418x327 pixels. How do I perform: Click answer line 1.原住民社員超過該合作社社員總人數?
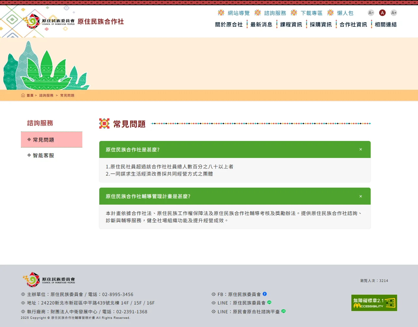pyautogui.click(x=169, y=167)
